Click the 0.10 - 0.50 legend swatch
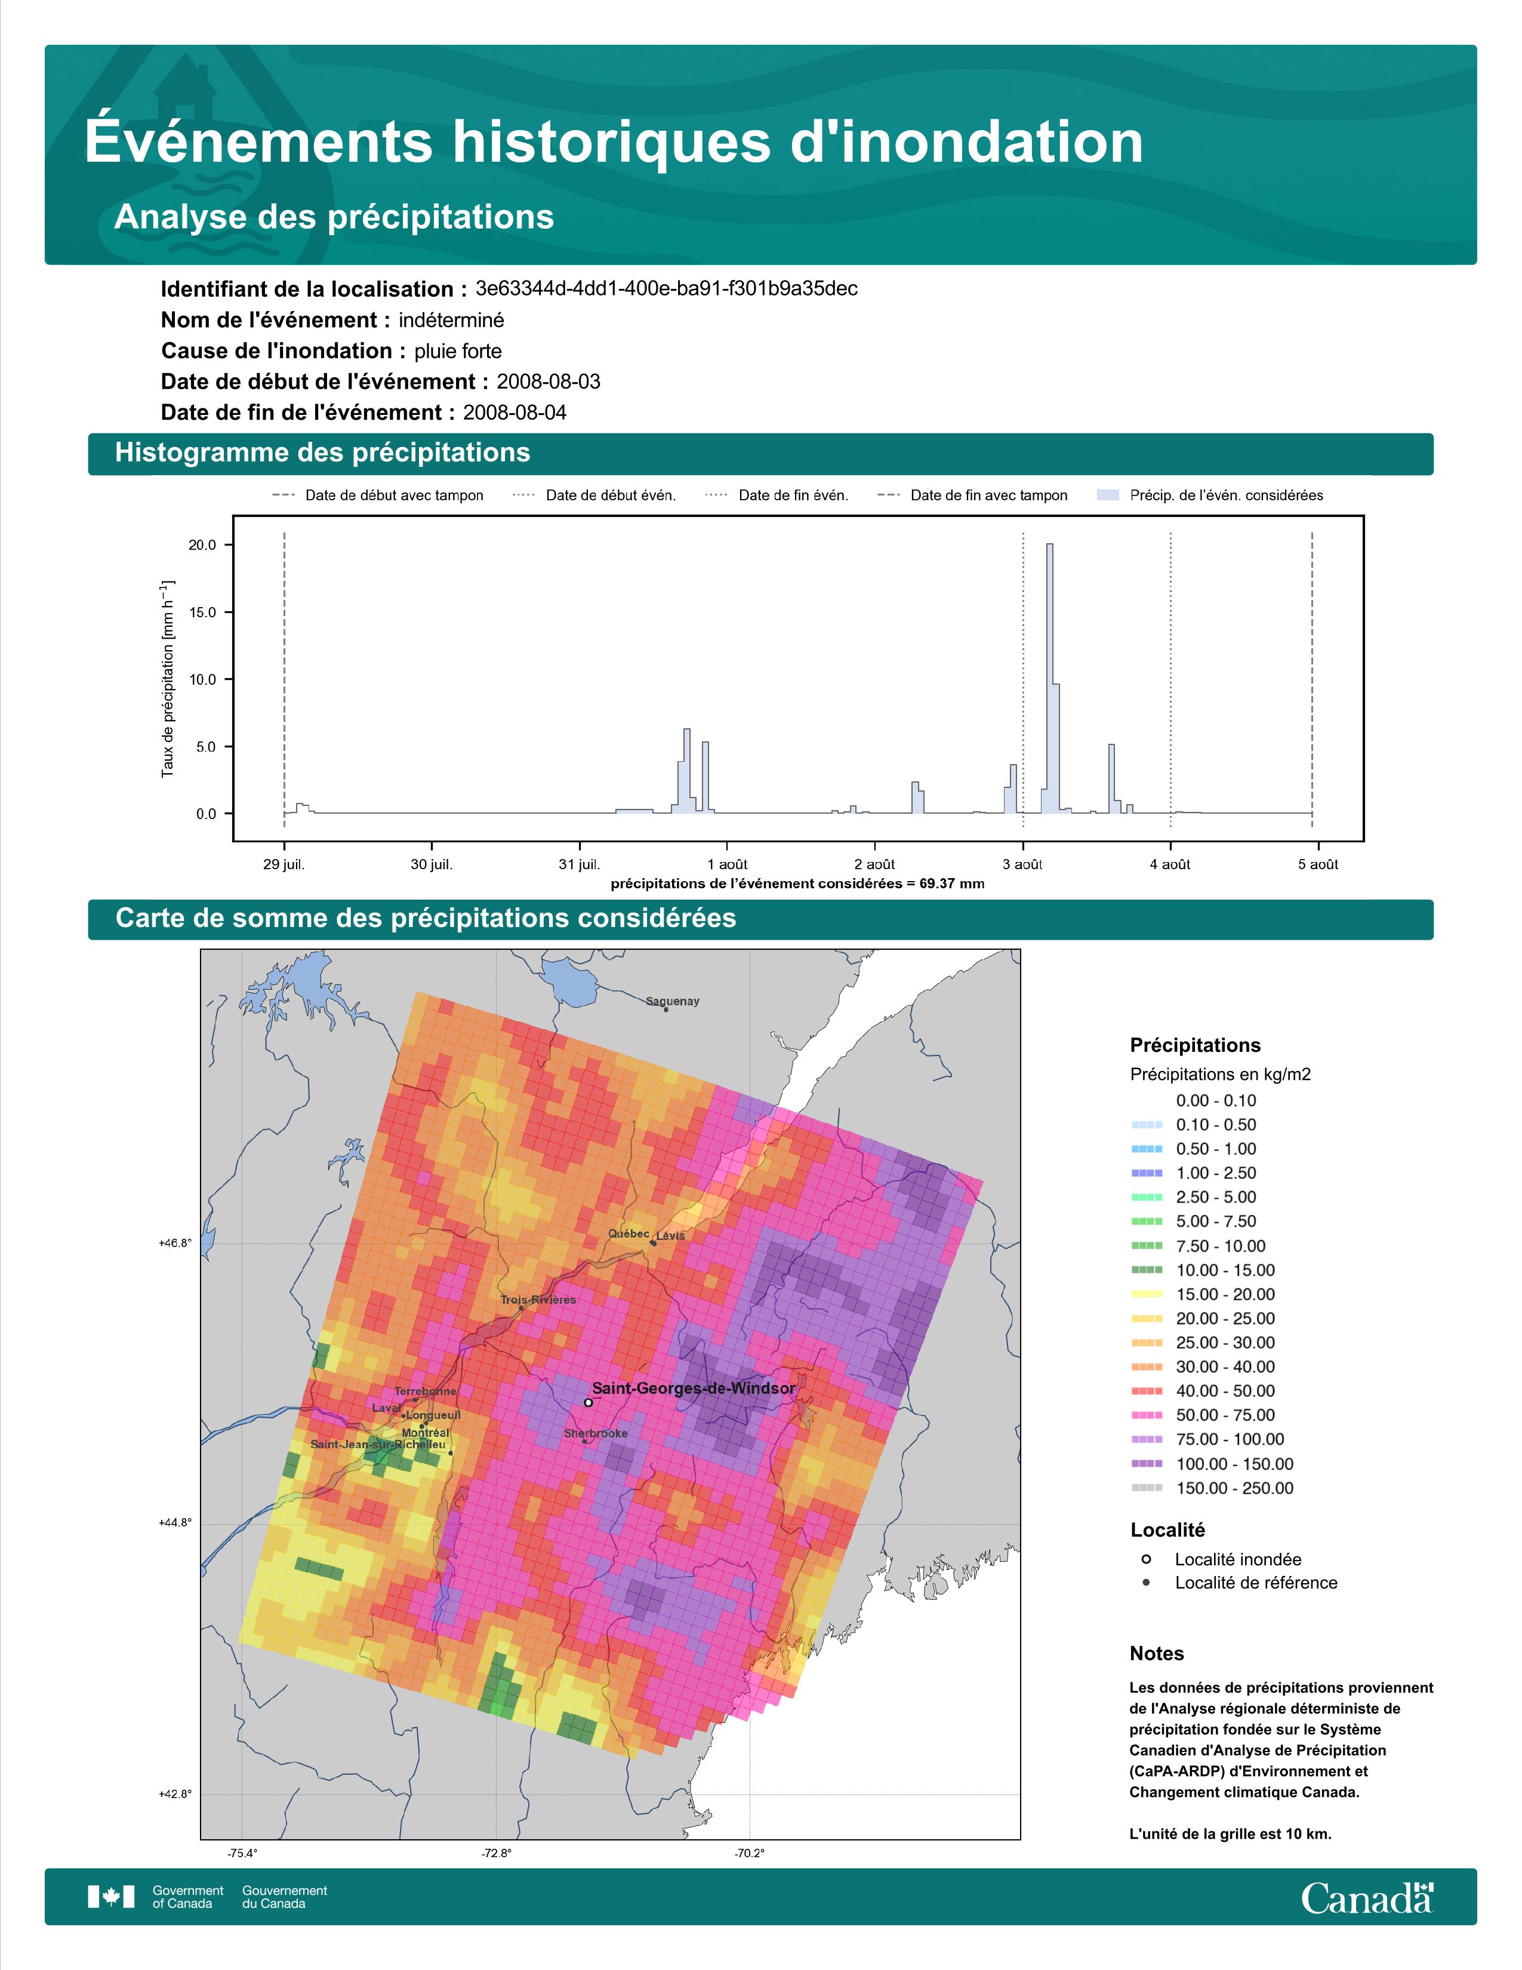Viewport: 1522px width, 1970px height. pyautogui.click(x=1146, y=1125)
